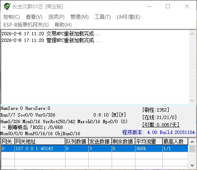Image resolution: width=197 pixels, height=170 pixels.
Task: Click the 发送数据 column header
Action: (x=100, y=141)
